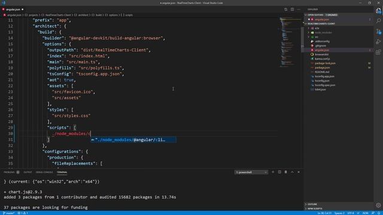Screen dimensions: 383x215
Task: Open errors and warnings count in status bar
Action: point(23,213)
